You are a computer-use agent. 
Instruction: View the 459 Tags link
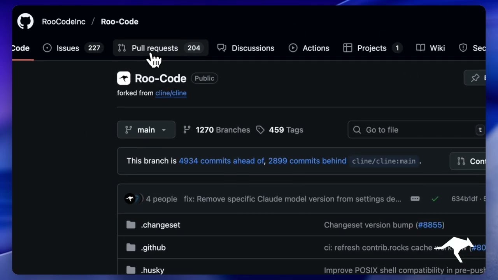pyautogui.click(x=280, y=130)
